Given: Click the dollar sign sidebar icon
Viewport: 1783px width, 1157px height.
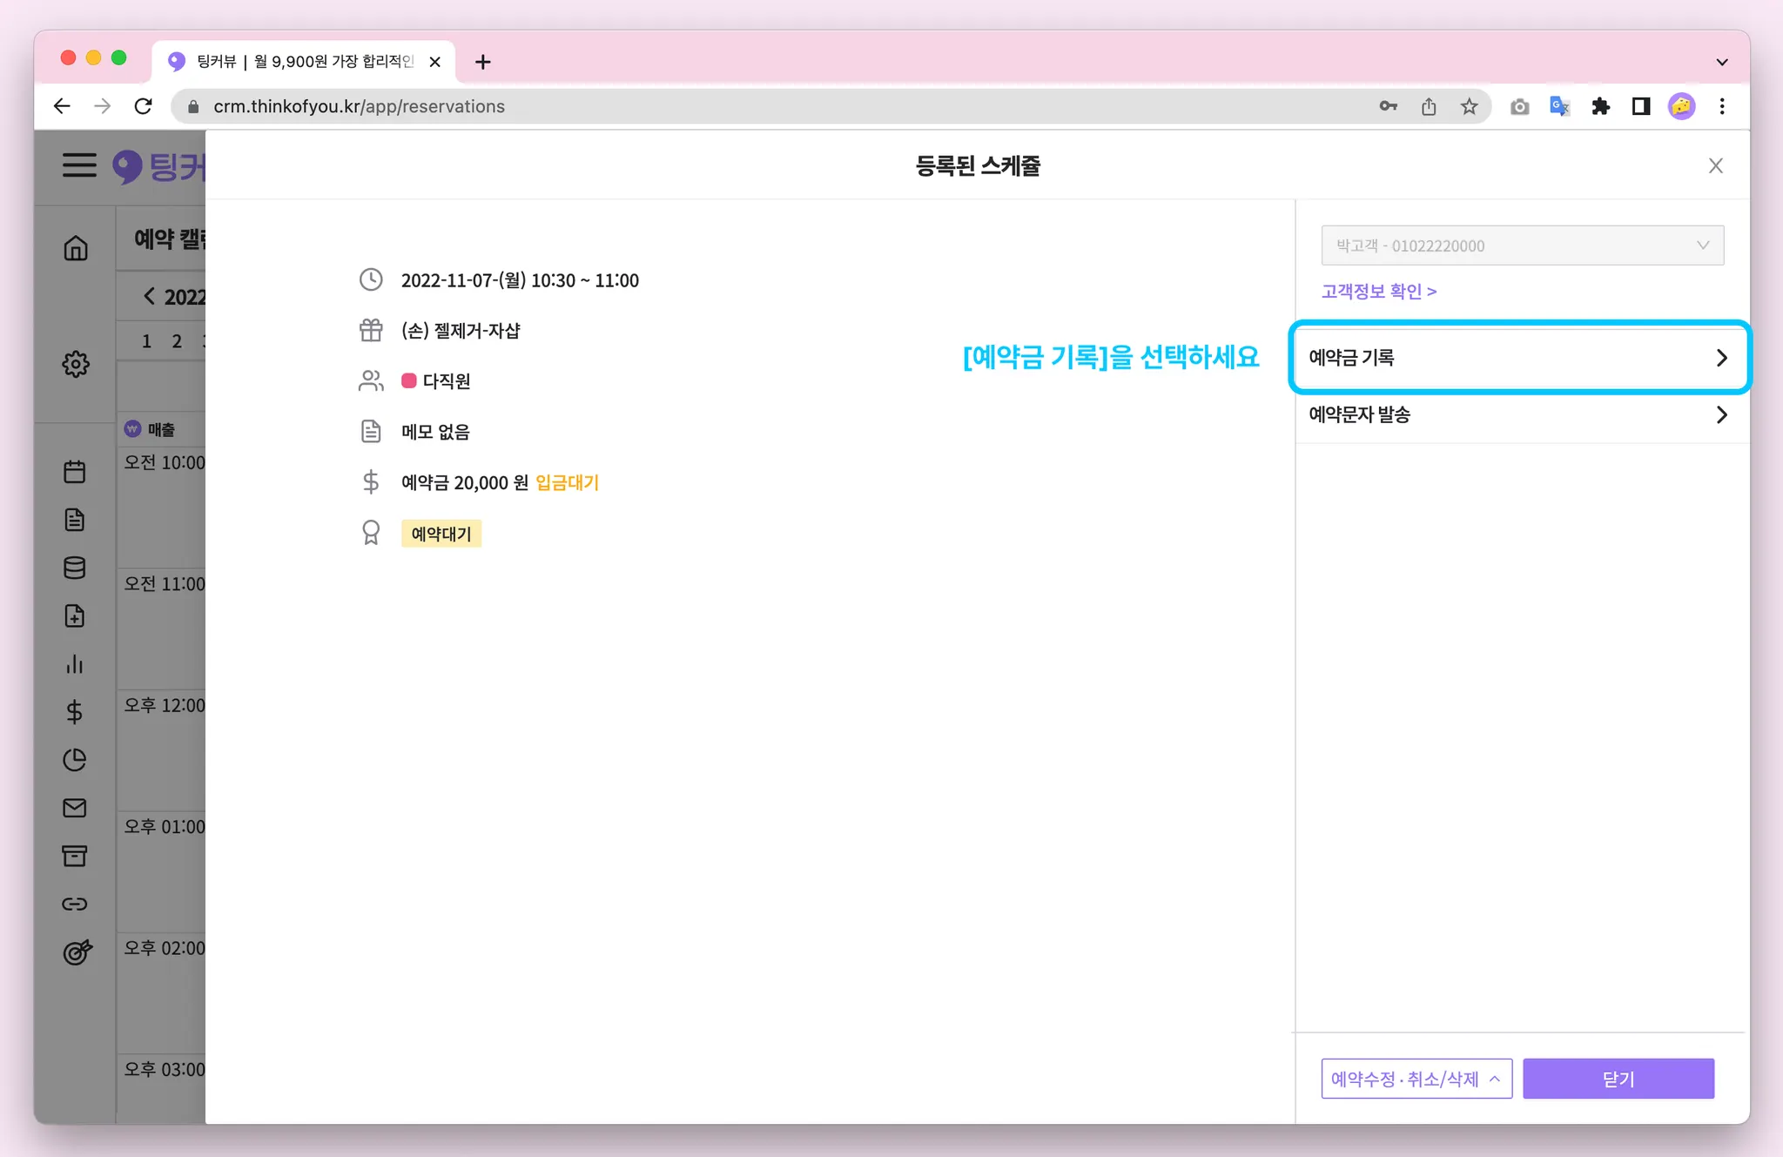Looking at the screenshot, I should click(x=75, y=712).
